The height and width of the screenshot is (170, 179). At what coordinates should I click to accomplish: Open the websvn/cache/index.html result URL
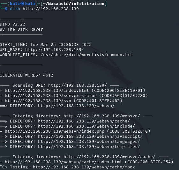[x=63, y=162]
